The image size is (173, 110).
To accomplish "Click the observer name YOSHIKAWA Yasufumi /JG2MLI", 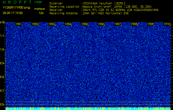I will 104,3.
